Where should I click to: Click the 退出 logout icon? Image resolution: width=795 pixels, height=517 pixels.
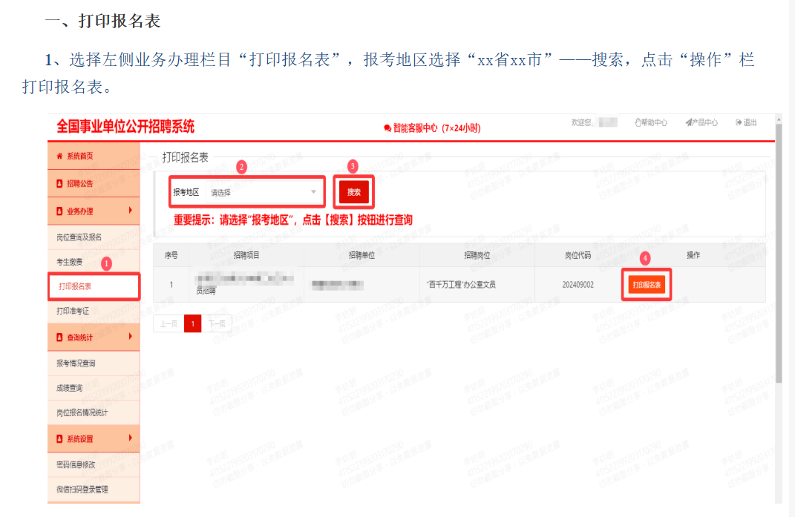tap(739, 122)
